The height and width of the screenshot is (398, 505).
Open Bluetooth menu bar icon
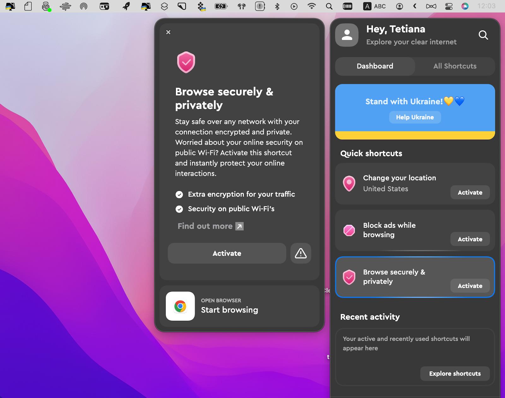[277, 6]
